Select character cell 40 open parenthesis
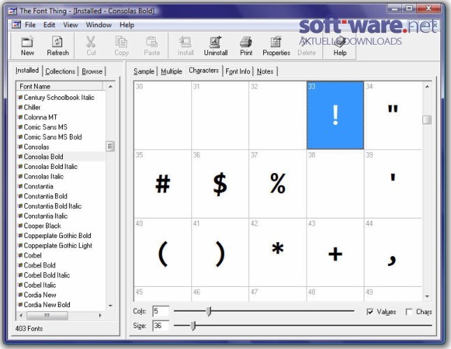Viewport: 451px width, 349px height. 163,253
